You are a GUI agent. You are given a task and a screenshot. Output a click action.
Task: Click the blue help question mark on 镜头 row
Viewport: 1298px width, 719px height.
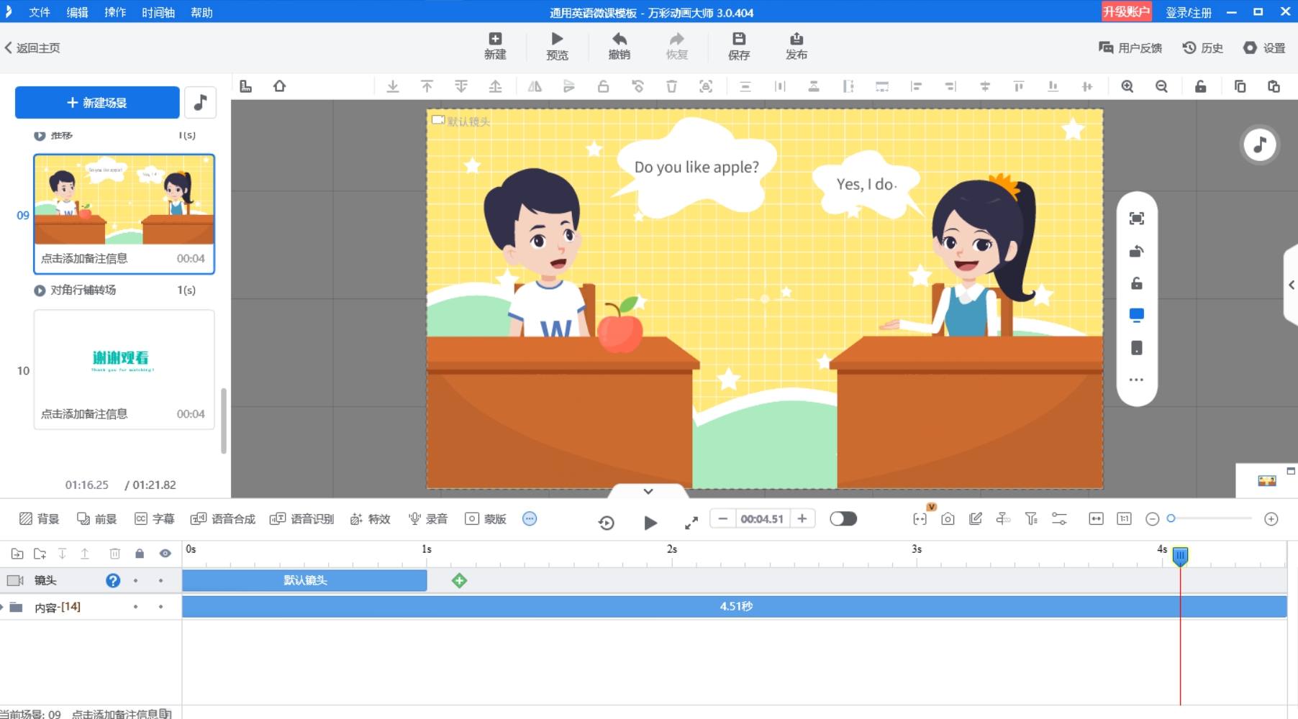pyautogui.click(x=113, y=580)
